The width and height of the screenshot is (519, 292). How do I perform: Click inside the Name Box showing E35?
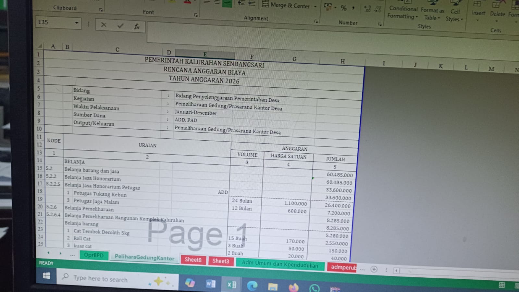pyautogui.click(x=55, y=22)
